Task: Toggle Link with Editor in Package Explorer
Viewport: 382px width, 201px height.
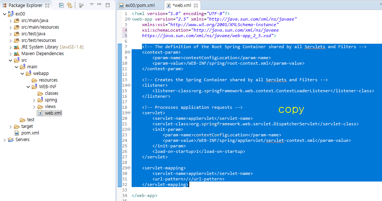Action: [x=70, y=5]
